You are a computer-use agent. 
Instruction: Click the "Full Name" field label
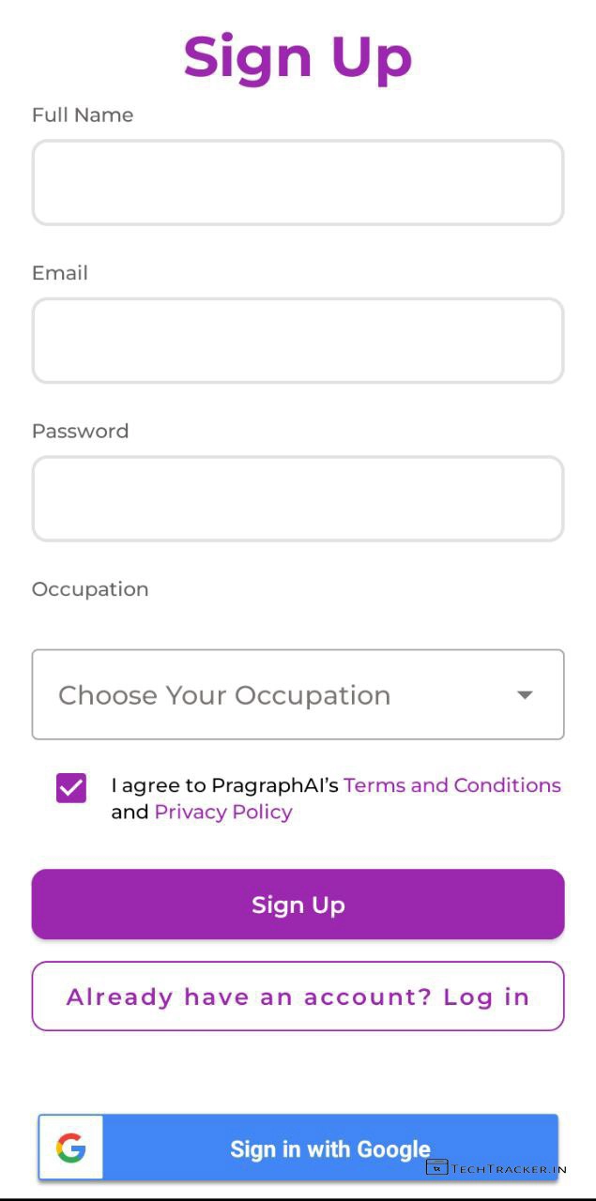pyautogui.click(x=83, y=115)
